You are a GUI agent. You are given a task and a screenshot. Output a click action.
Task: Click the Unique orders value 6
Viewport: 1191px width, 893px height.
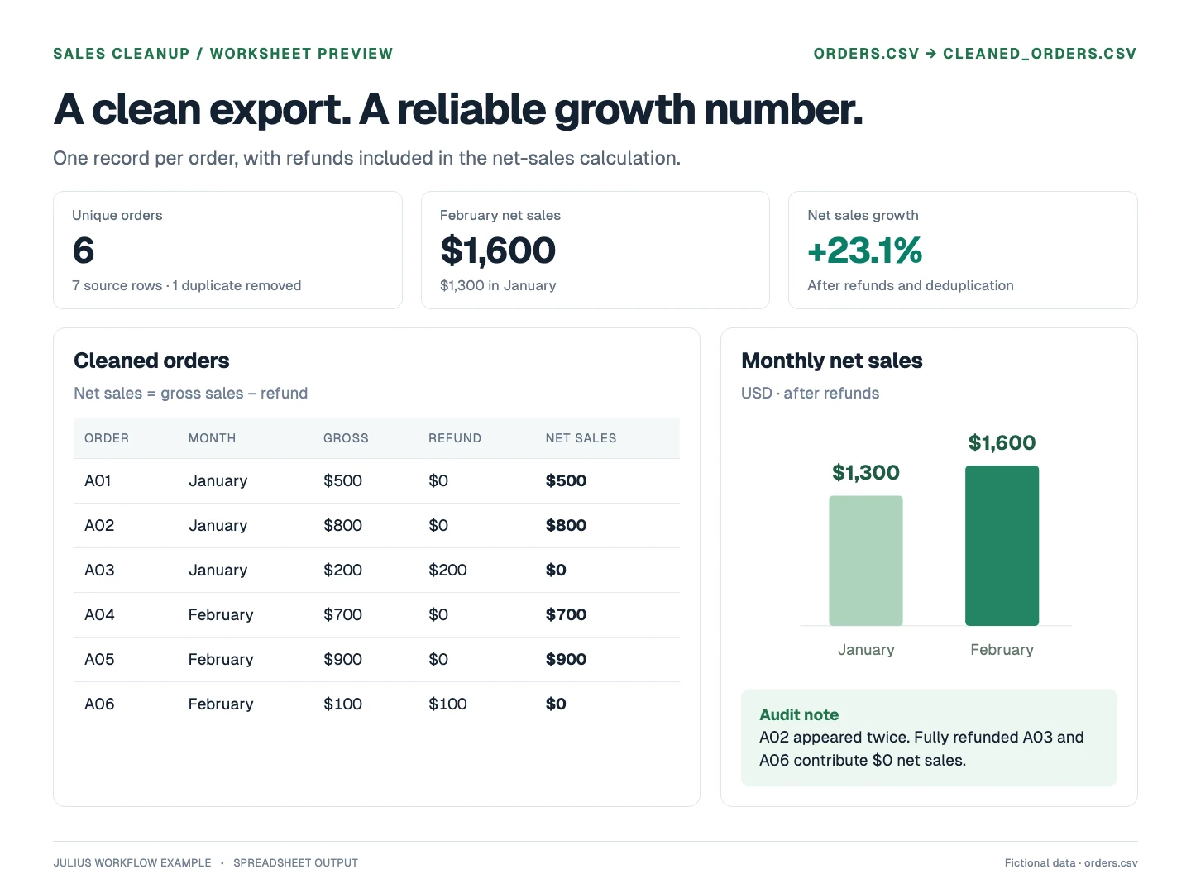point(84,251)
